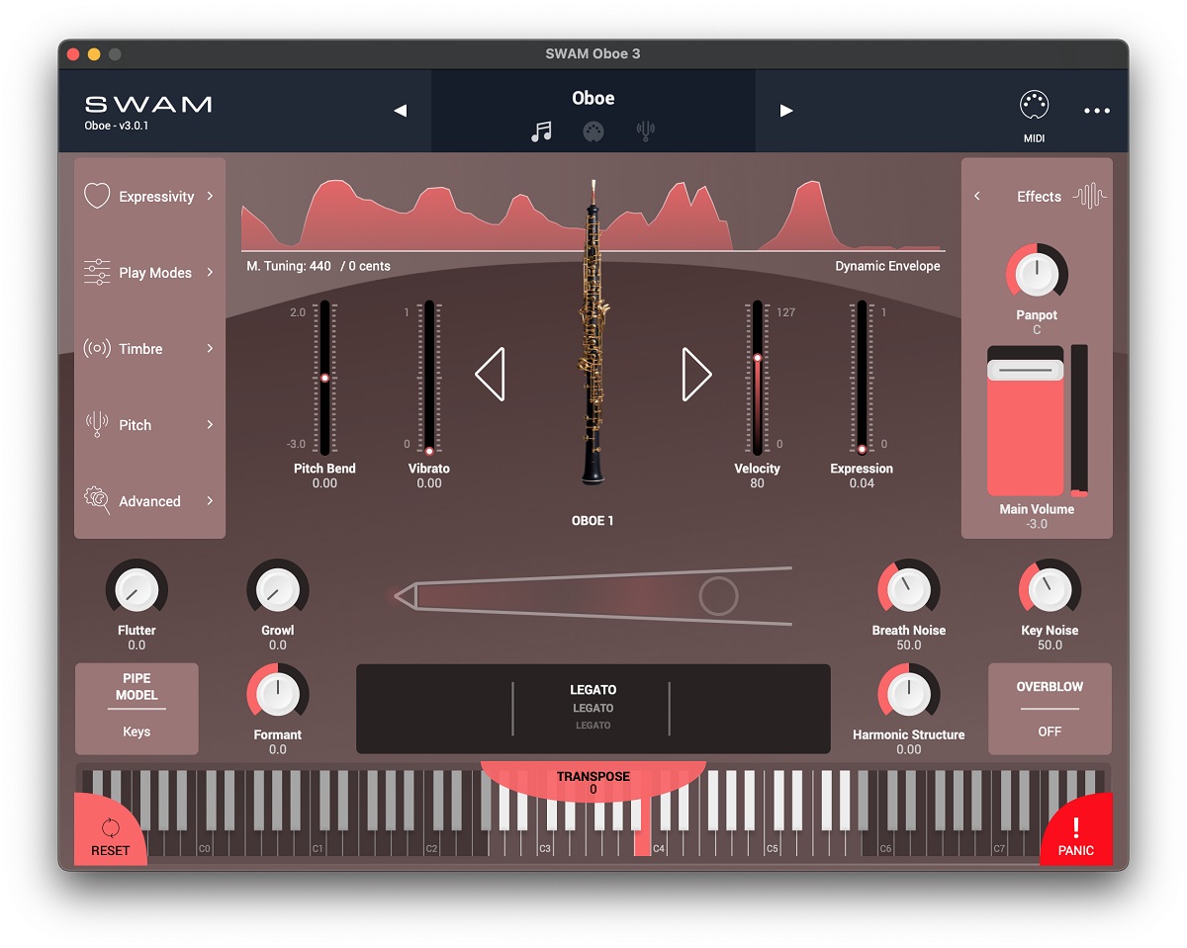The image size is (1187, 948).
Task: Click the TRANSPOSE value control
Action: point(593,783)
